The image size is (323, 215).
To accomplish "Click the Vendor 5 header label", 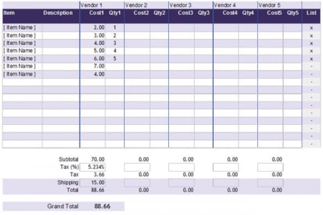I will point(269,5).
